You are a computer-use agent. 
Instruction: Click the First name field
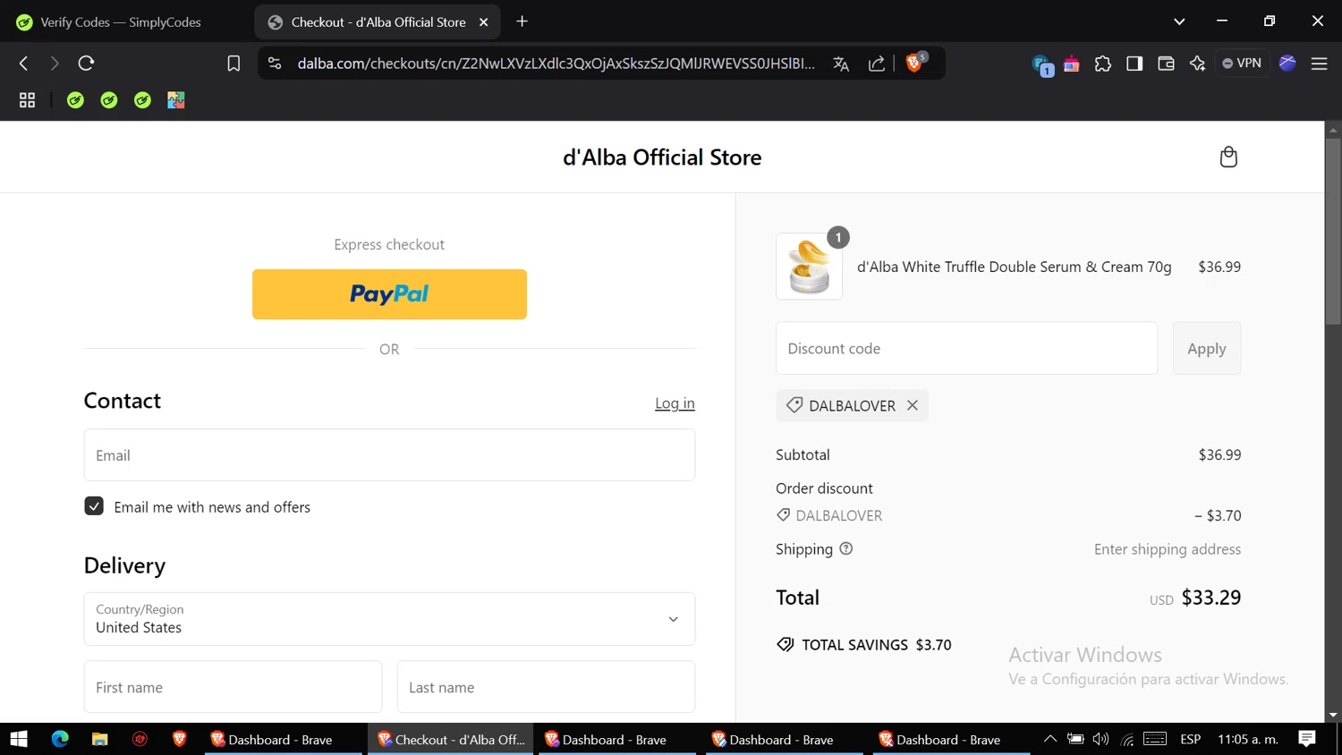(x=233, y=687)
